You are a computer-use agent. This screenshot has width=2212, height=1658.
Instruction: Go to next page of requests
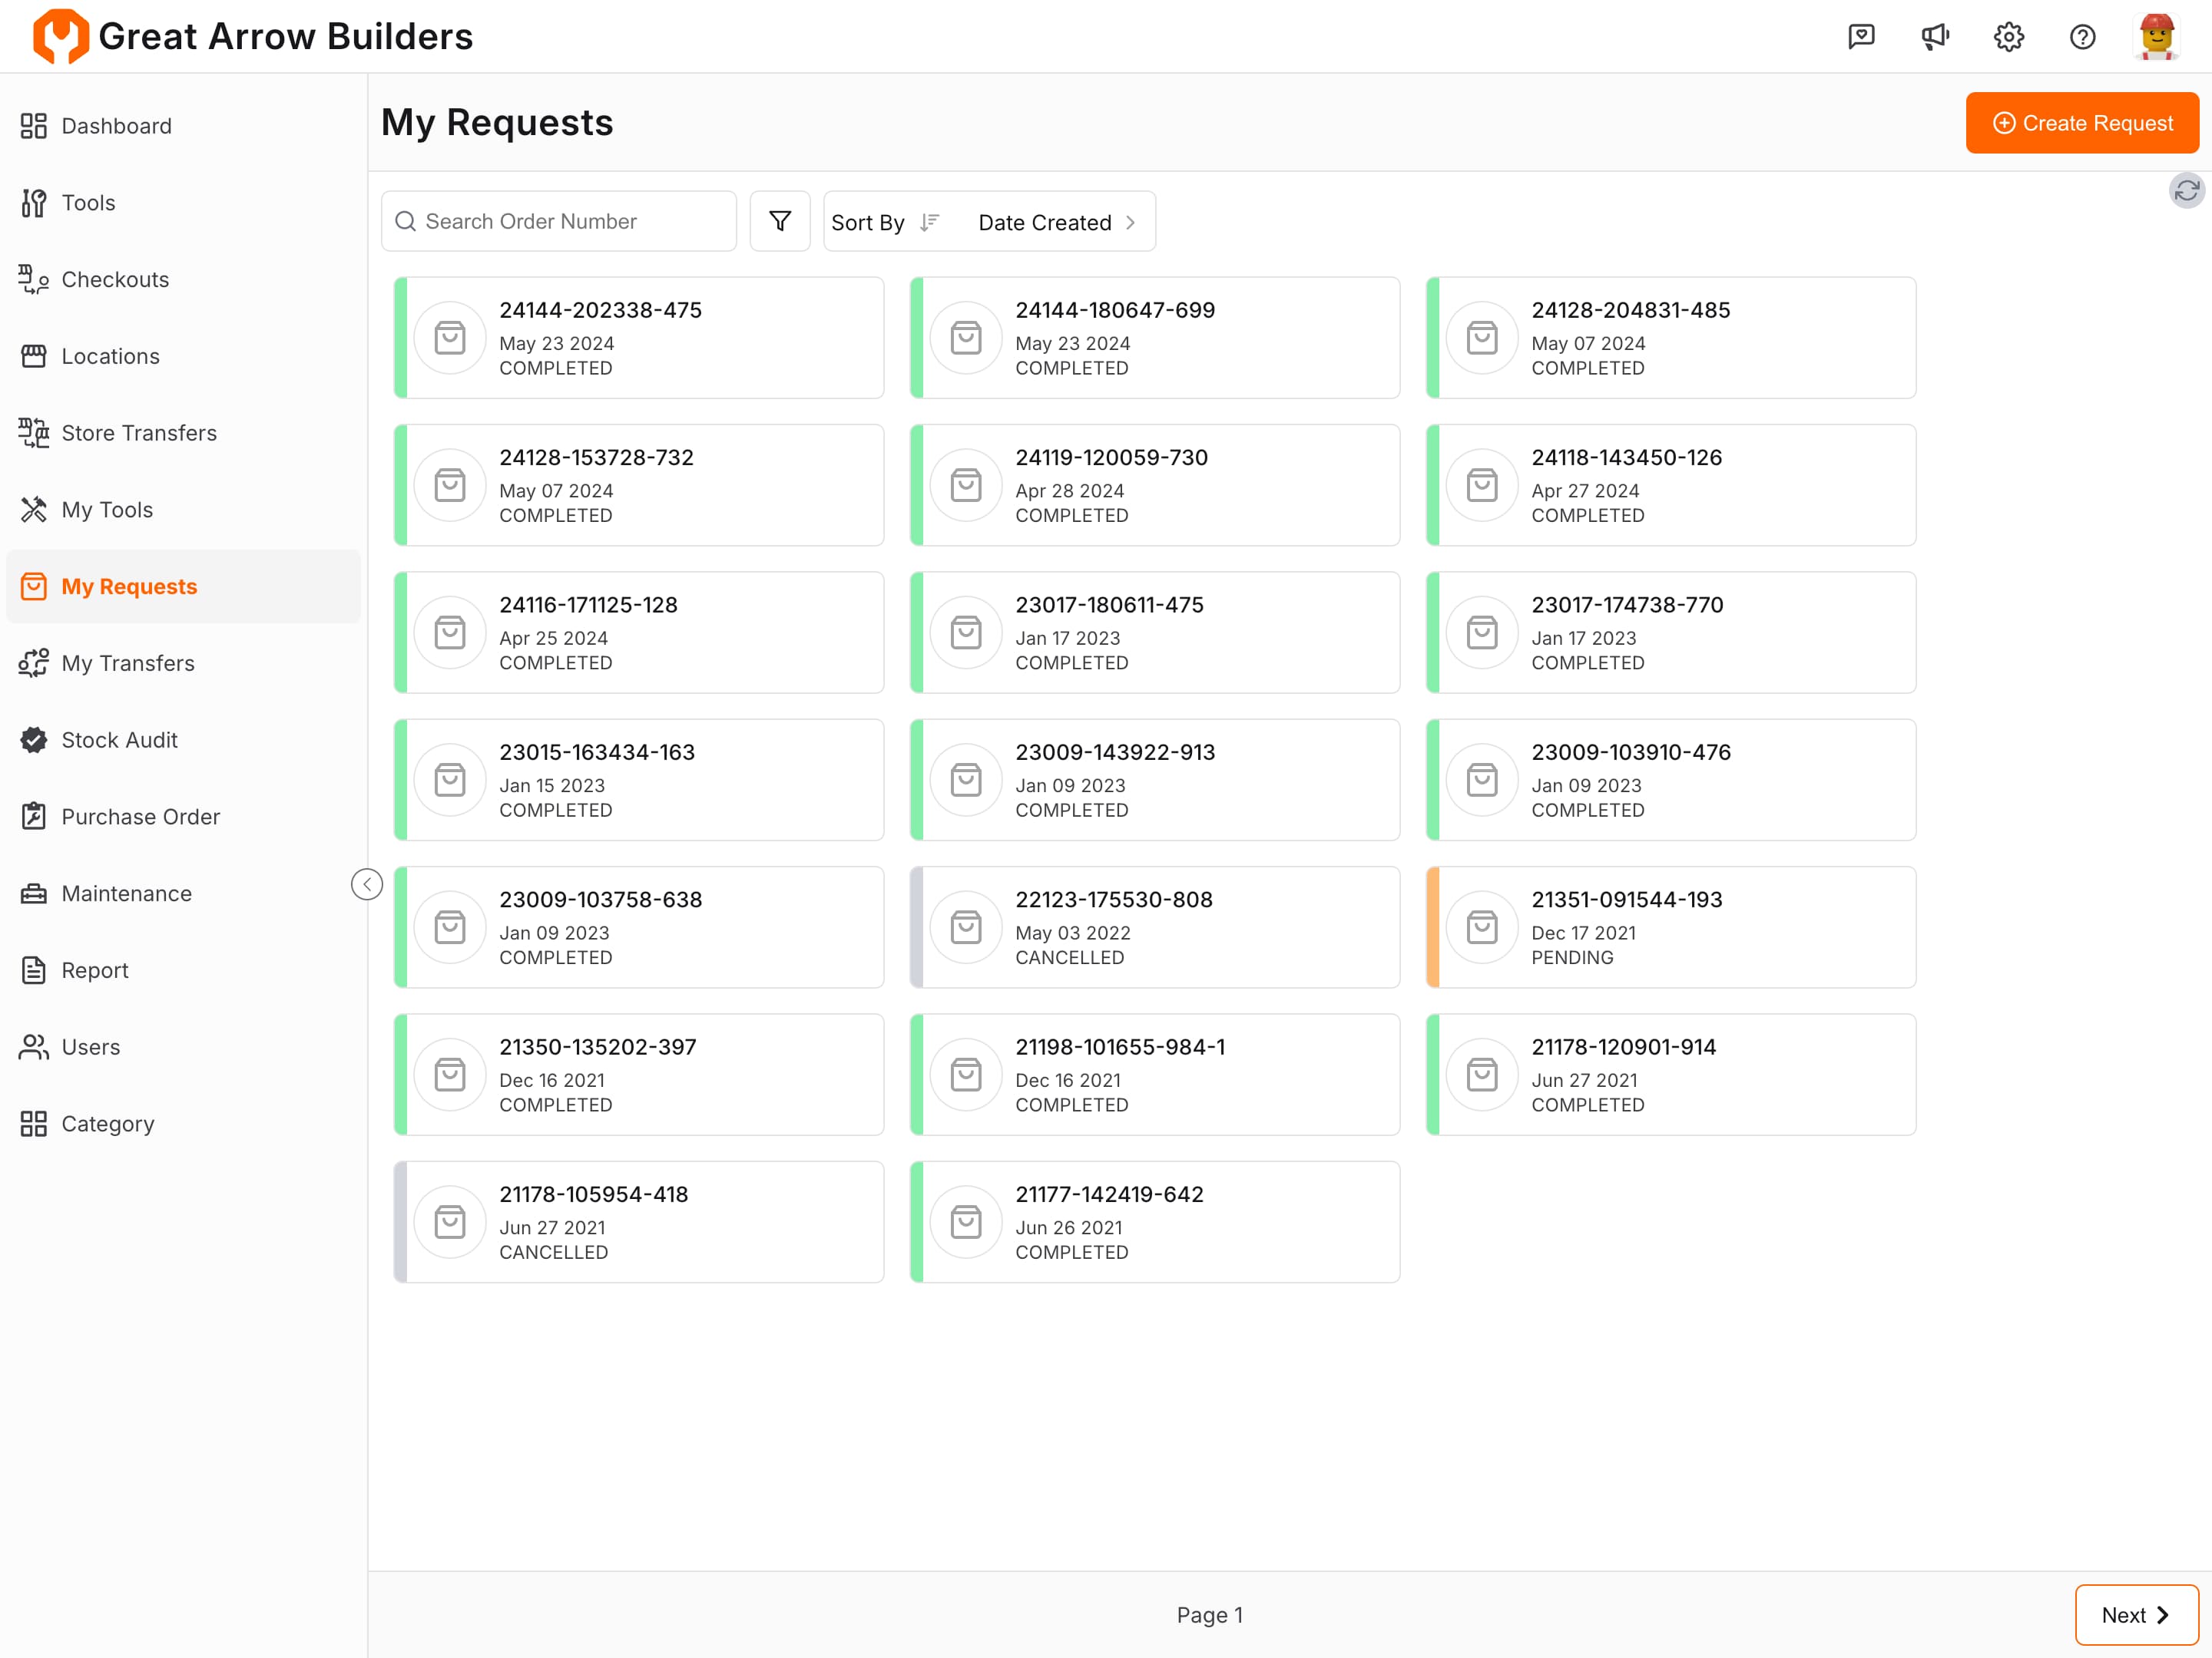coord(2135,1614)
